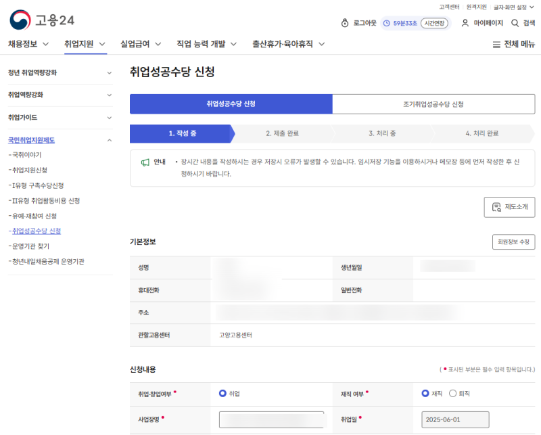Viewport: 541px width, 435px height.
Task: Click the 취업일 date field
Action: point(455,419)
